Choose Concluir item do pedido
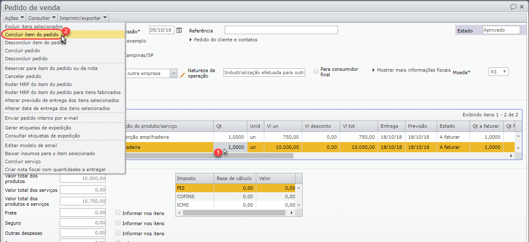The image size is (529, 242). click(x=32, y=35)
